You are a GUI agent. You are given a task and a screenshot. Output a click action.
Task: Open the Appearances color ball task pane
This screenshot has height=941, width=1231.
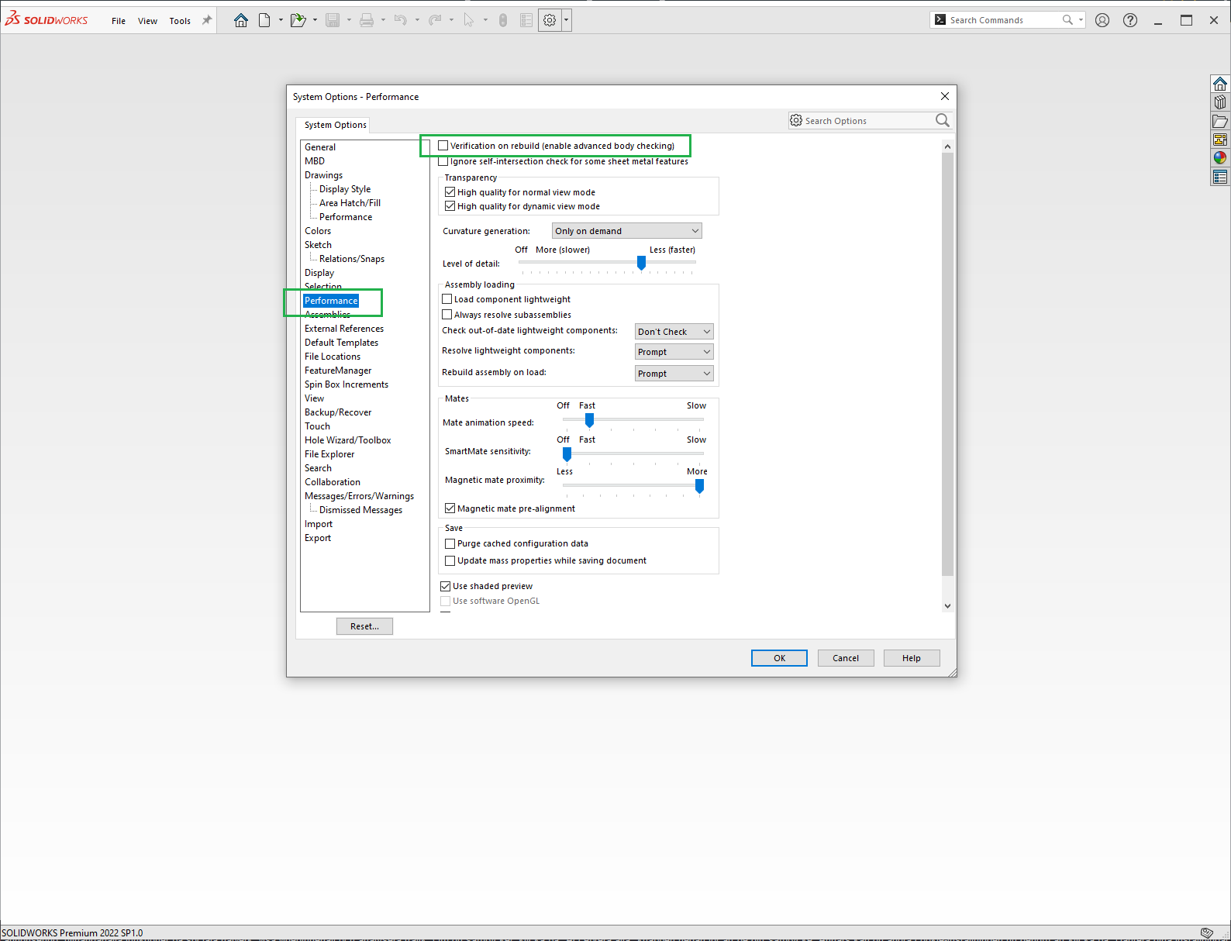(1220, 158)
